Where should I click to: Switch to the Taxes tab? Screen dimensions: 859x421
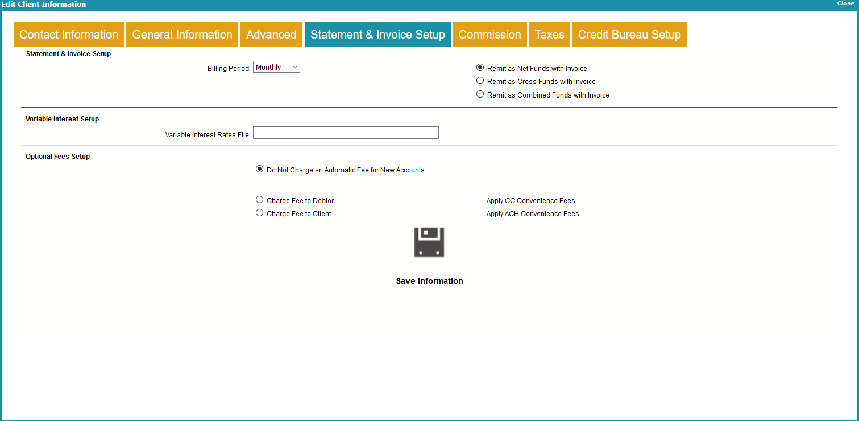coord(550,35)
